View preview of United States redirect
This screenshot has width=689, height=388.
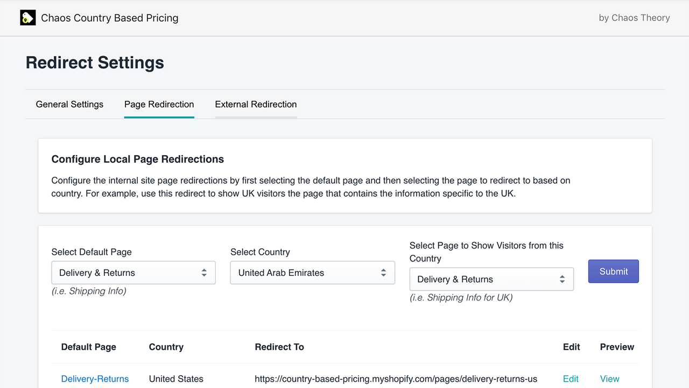point(610,379)
